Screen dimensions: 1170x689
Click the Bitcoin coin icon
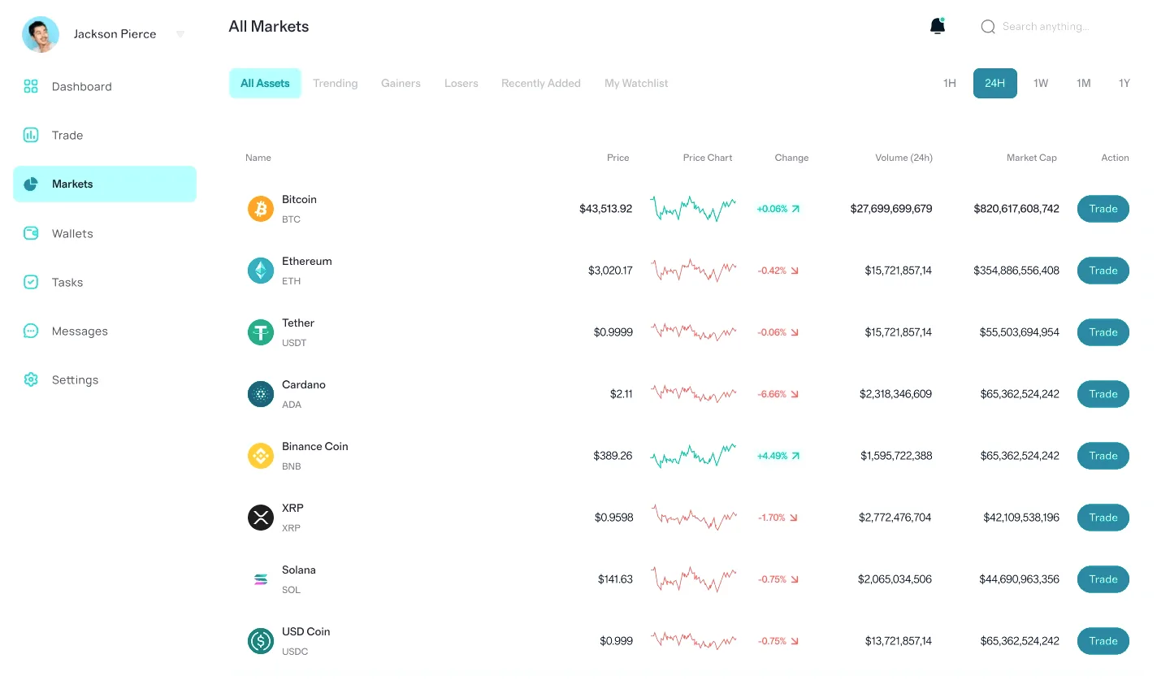[261, 209]
